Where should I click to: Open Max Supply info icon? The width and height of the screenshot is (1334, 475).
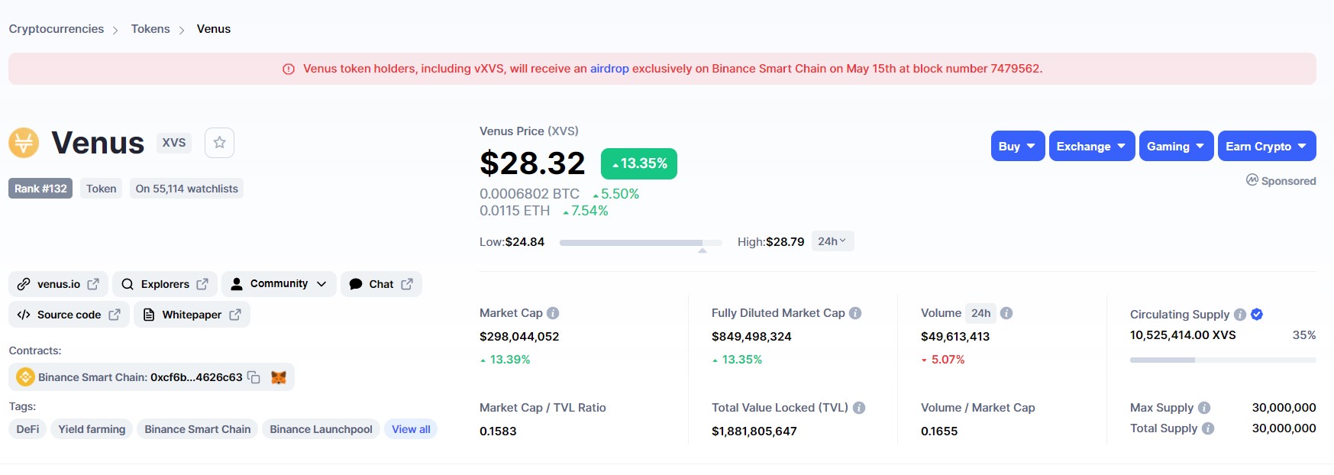[1204, 408]
